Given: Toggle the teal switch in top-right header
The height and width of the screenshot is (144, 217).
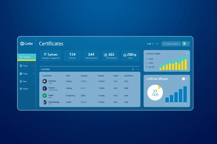Looking at the screenshot, I should tap(186, 44).
